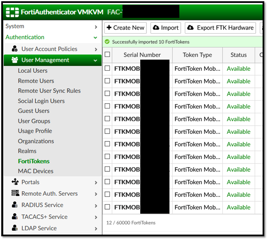Click the User Management people icon
This screenshot has width=268, height=240.
15,60
